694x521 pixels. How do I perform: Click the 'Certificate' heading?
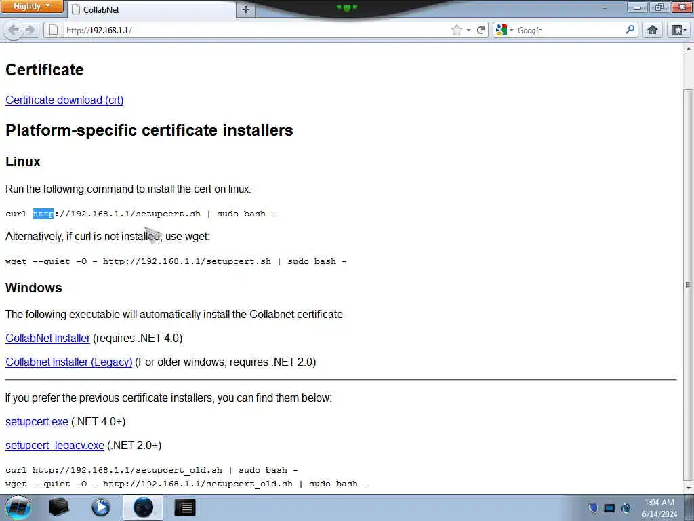coord(45,70)
